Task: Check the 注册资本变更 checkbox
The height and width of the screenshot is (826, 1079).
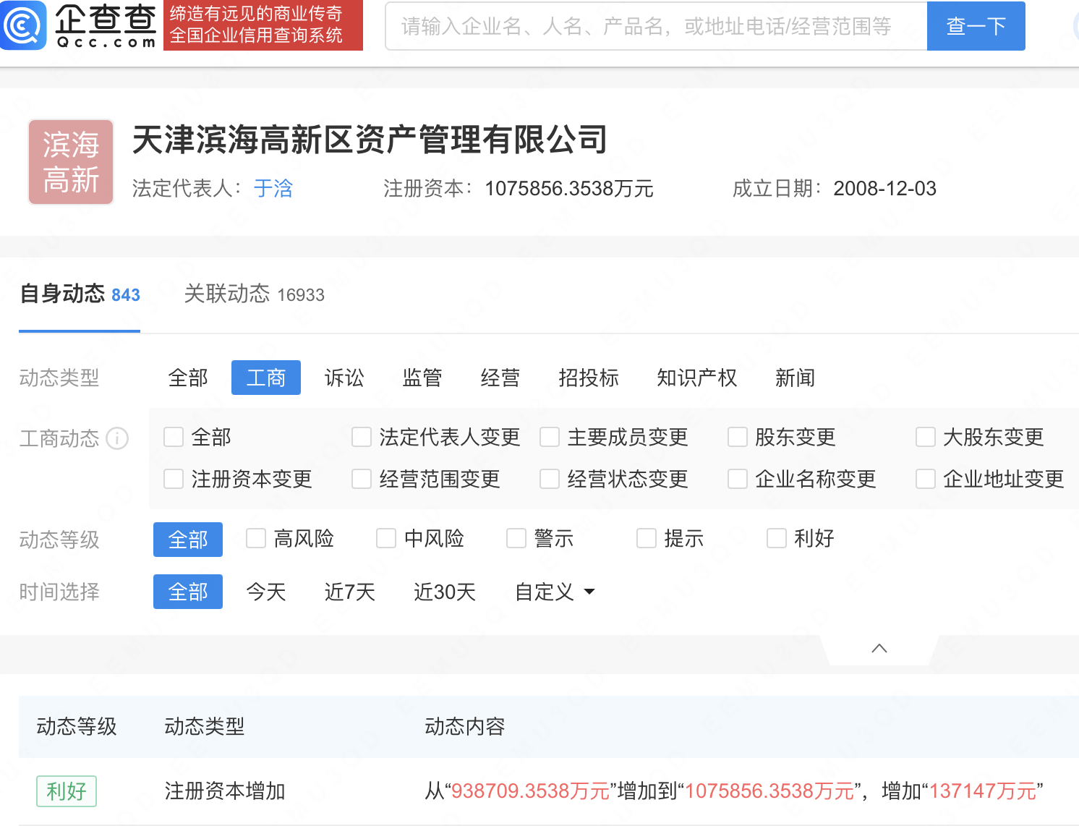Action: (x=173, y=478)
